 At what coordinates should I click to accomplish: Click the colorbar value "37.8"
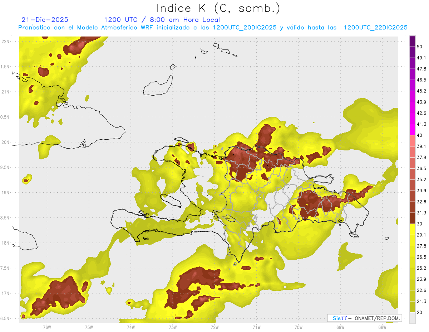coord(421,157)
